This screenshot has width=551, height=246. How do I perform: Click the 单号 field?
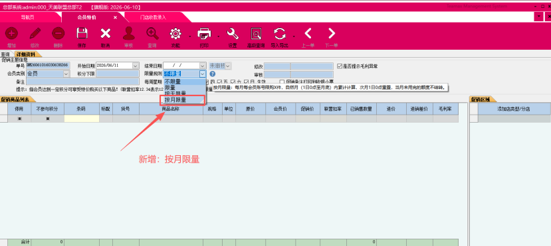(48, 66)
